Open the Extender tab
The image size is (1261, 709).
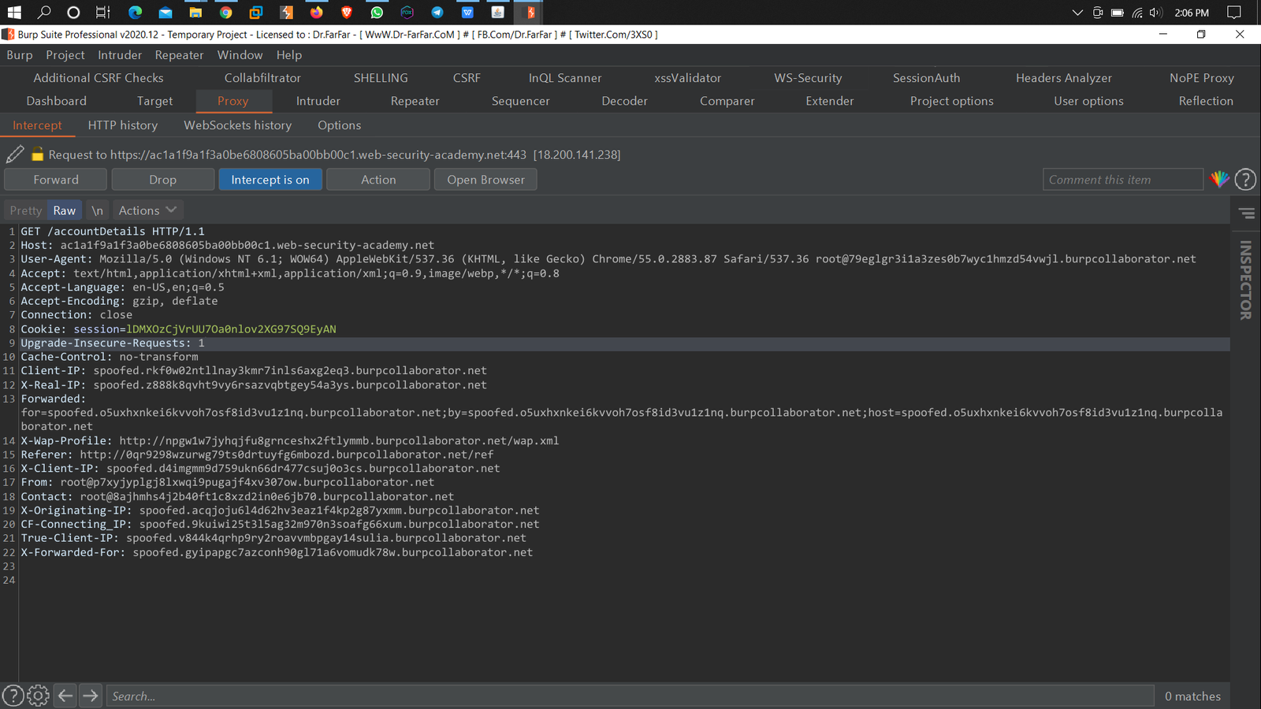tap(830, 101)
